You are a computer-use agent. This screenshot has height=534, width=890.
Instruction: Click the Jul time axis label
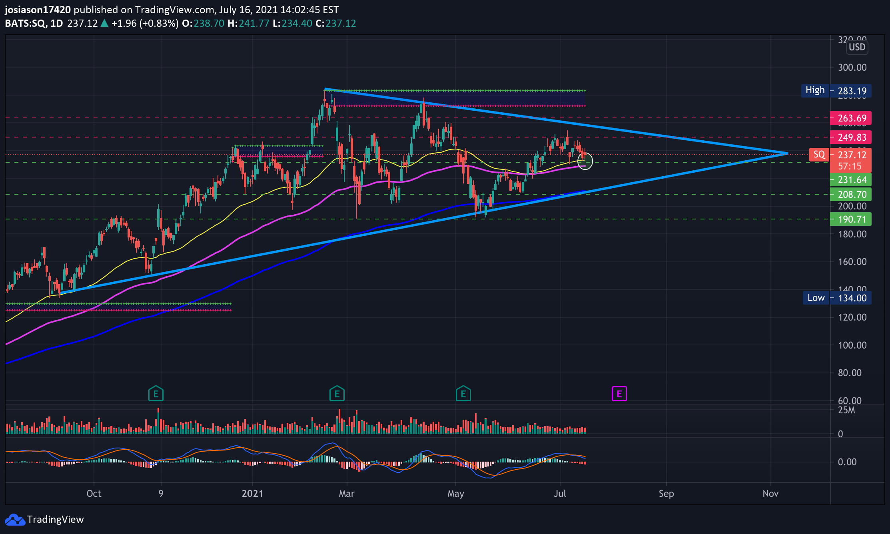pos(560,494)
